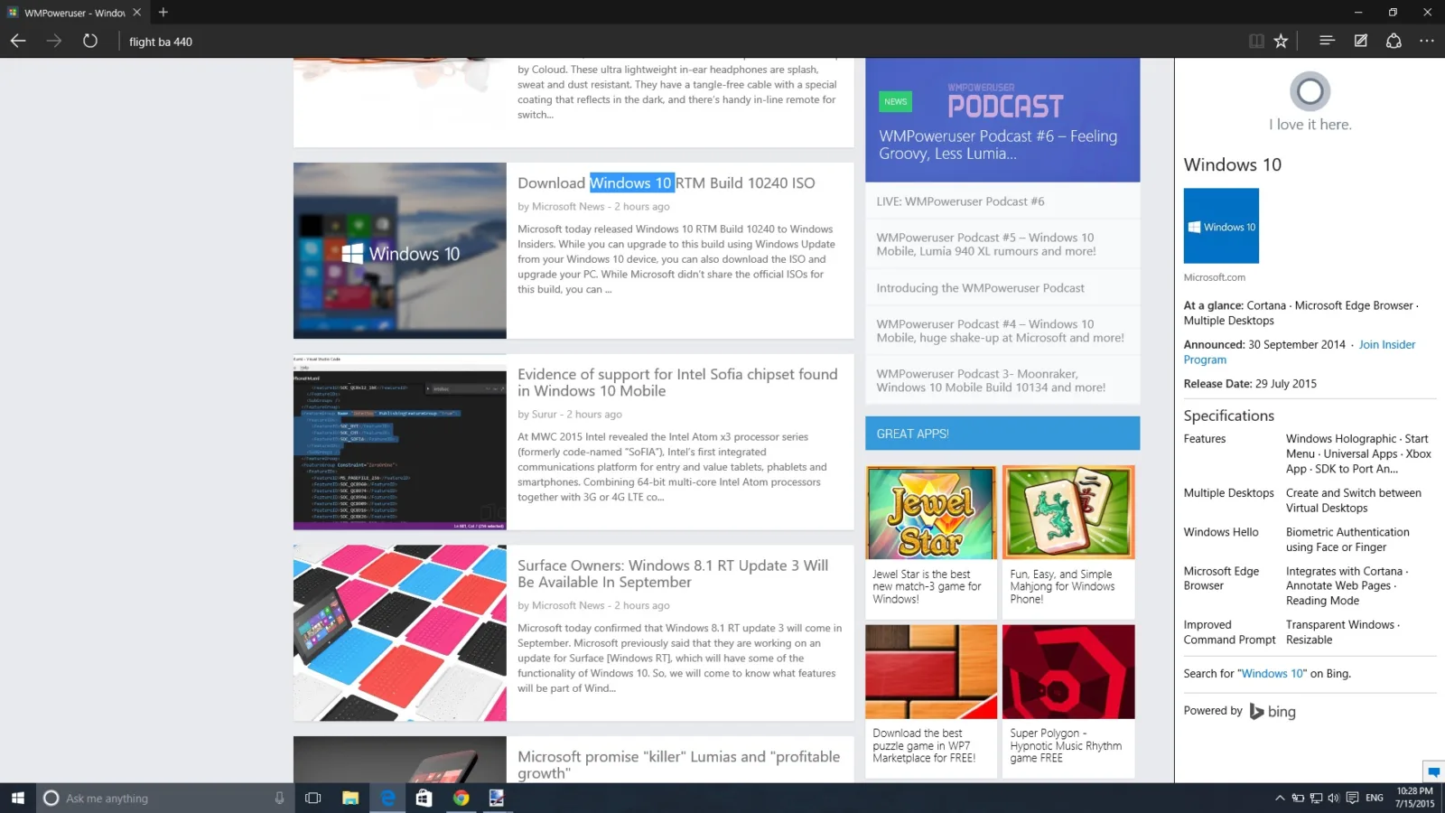Open Reading view with the book icon
Screen dimensions: 1445x813
pos(1256,41)
